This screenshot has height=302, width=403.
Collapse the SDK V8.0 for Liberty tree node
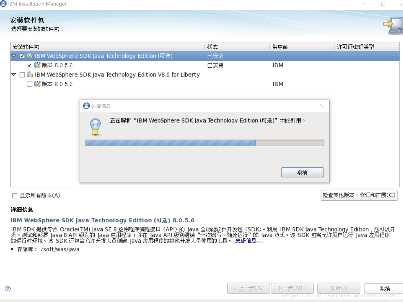tap(14, 74)
